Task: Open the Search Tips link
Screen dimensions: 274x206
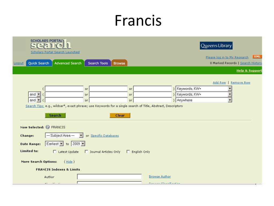Action: (35, 106)
